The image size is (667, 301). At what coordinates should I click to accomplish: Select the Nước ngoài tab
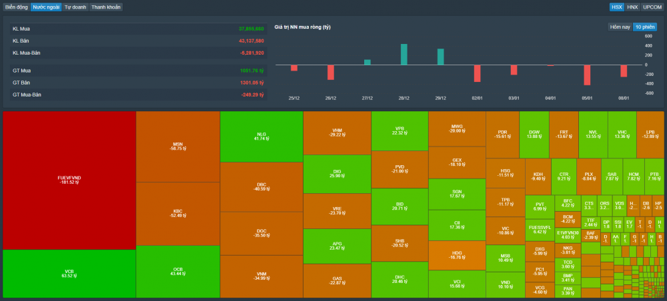46,7
